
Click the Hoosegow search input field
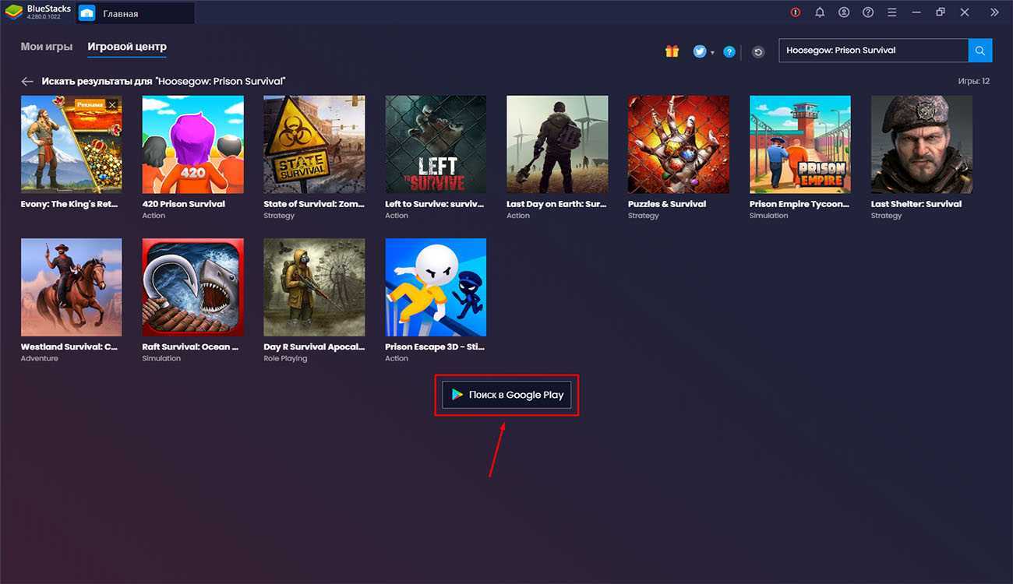[873, 51]
